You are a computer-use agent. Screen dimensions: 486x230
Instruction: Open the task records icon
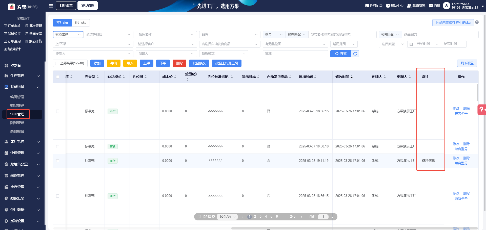point(367,6)
